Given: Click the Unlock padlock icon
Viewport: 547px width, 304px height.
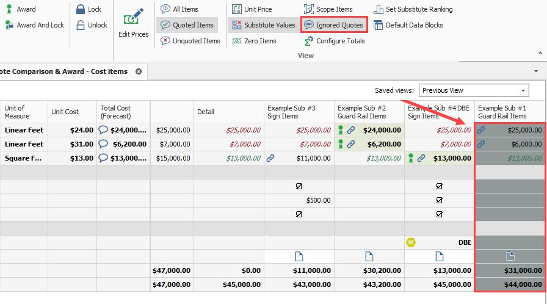Looking at the screenshot, I should (x=80, y=25).
